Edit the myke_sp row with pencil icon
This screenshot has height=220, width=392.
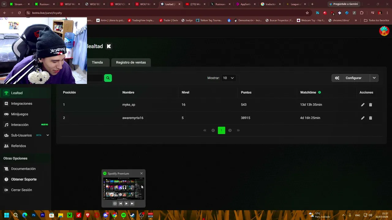click(x=363, y=105)
